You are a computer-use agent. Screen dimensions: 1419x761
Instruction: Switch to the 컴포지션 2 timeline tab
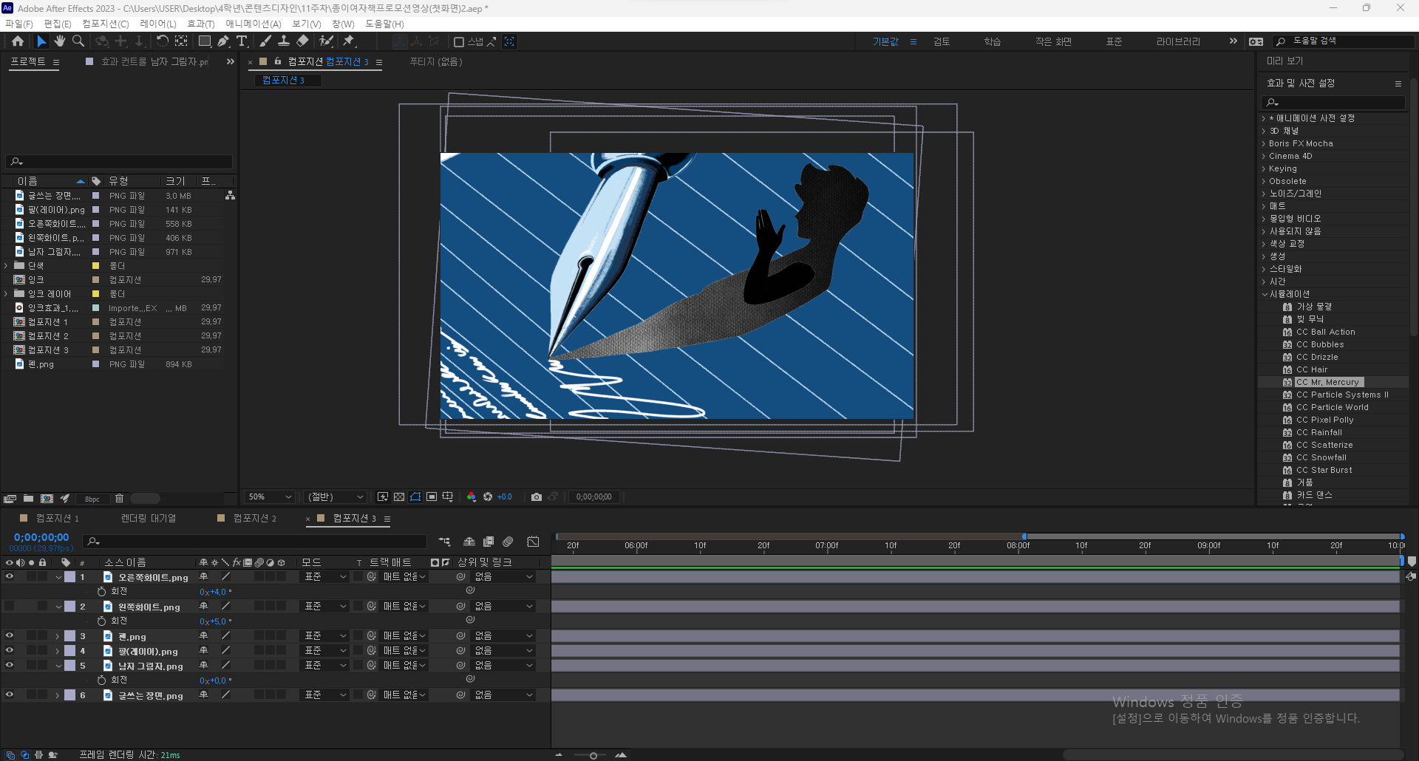[254, 519]
